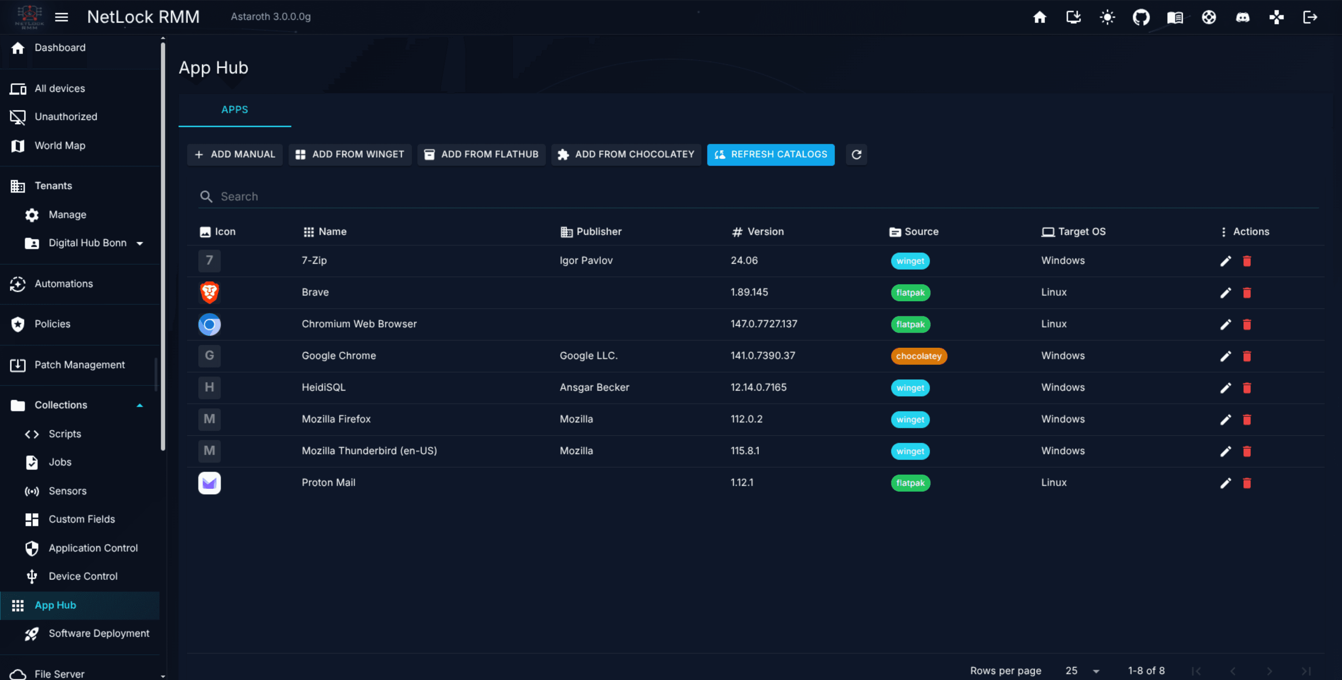Click the chocolatey source badge
Viewport: 1342px width, 680px height.
[x=919, y=356]
